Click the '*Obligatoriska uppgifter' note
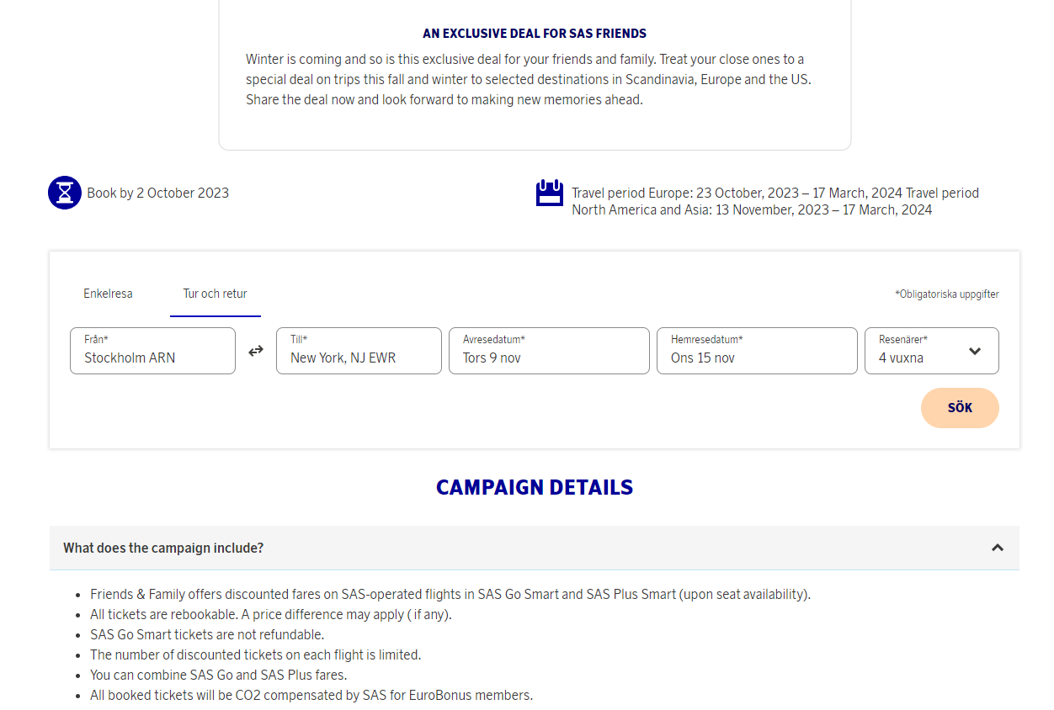Image resolution: width=1054 pixels, height=710 pixels. 946,294
